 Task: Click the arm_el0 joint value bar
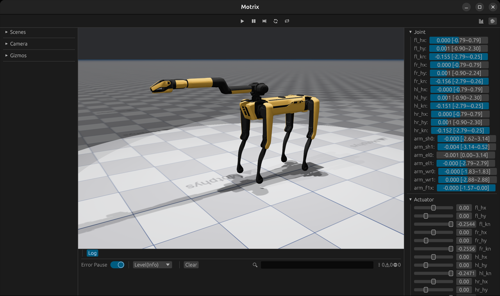466,155
